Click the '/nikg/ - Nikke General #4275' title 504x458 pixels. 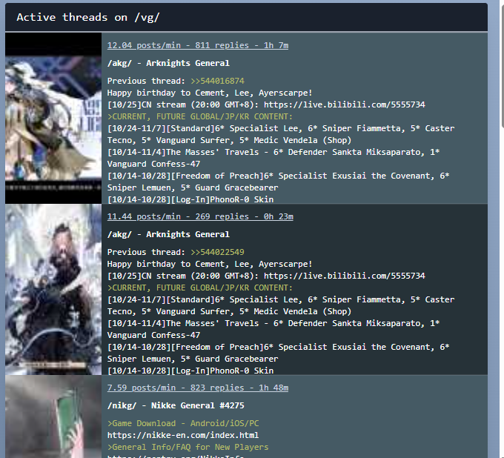[x=176, y=405]
